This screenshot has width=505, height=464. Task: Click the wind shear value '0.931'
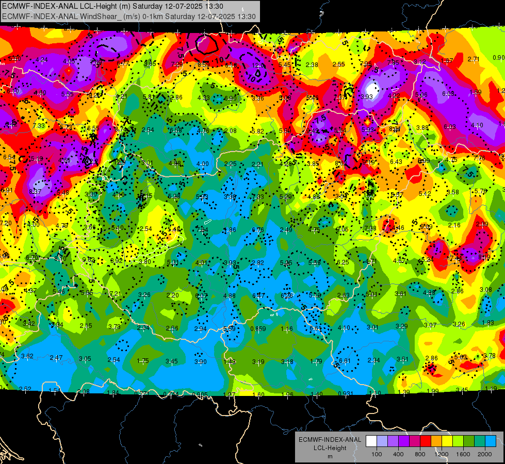[346, 394]
